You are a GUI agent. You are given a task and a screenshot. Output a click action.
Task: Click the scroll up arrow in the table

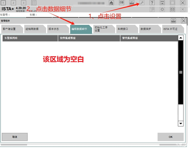click(180, 38)
